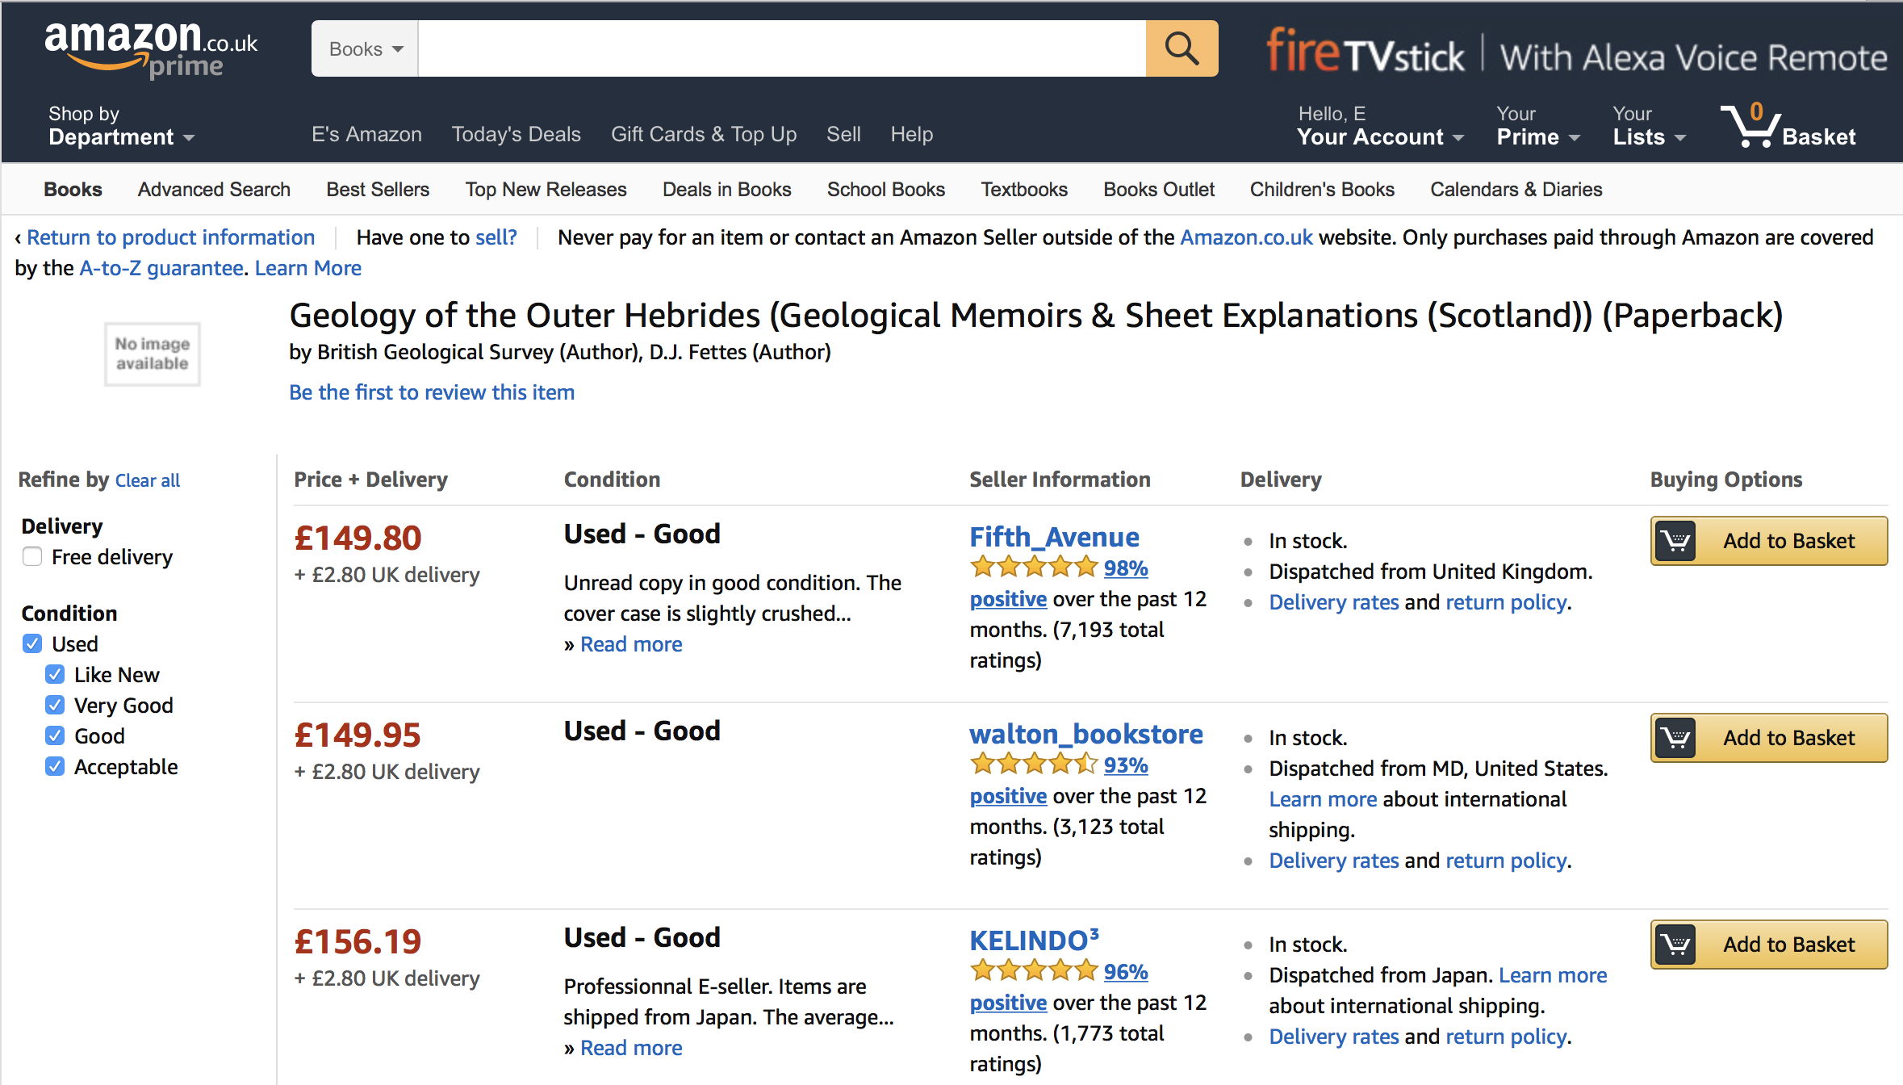
Task: Click the cart icon on KELINDO's Add to Basket
Action: click(x=1676, y=944)
